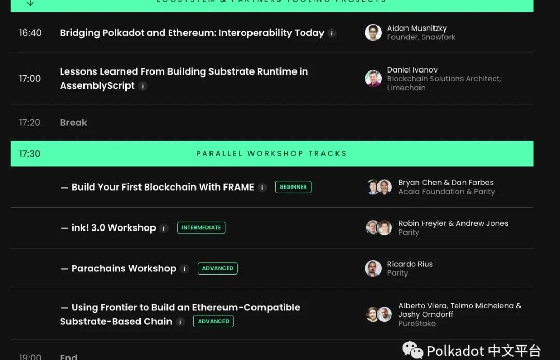Click Aidan Musnitzky's avatar
The width and height of the screenshot is (560, 360).
tap(373, 33)
